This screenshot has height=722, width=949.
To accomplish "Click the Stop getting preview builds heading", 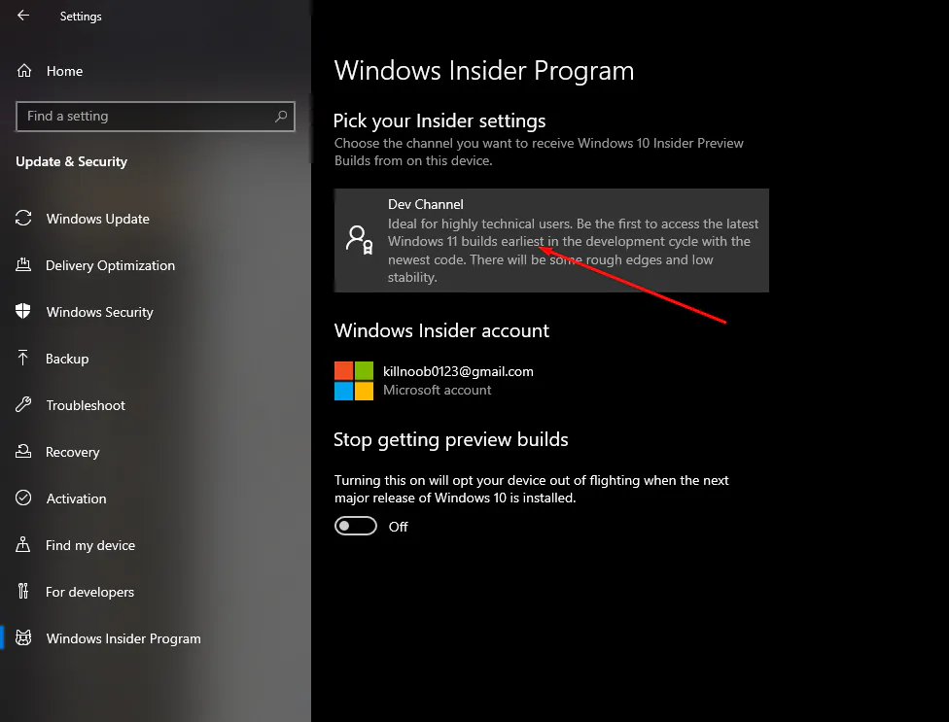I will 451,439.
